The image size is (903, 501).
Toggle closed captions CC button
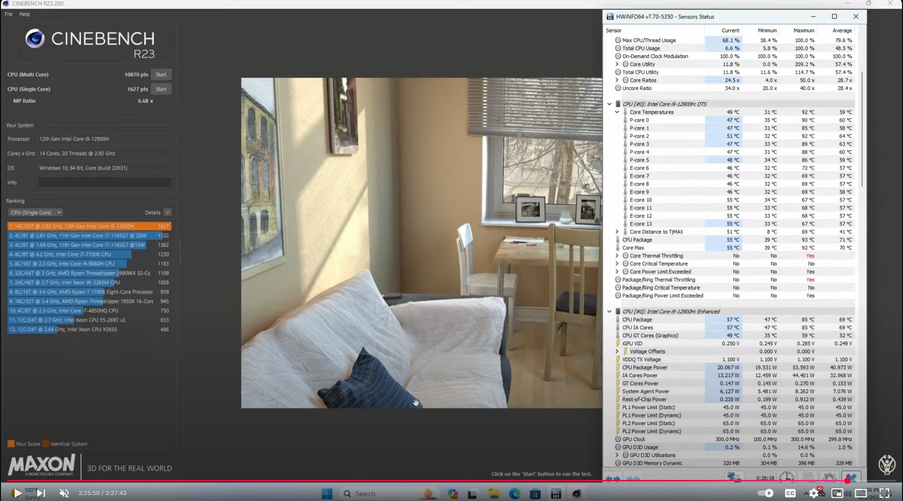[790, 493]
